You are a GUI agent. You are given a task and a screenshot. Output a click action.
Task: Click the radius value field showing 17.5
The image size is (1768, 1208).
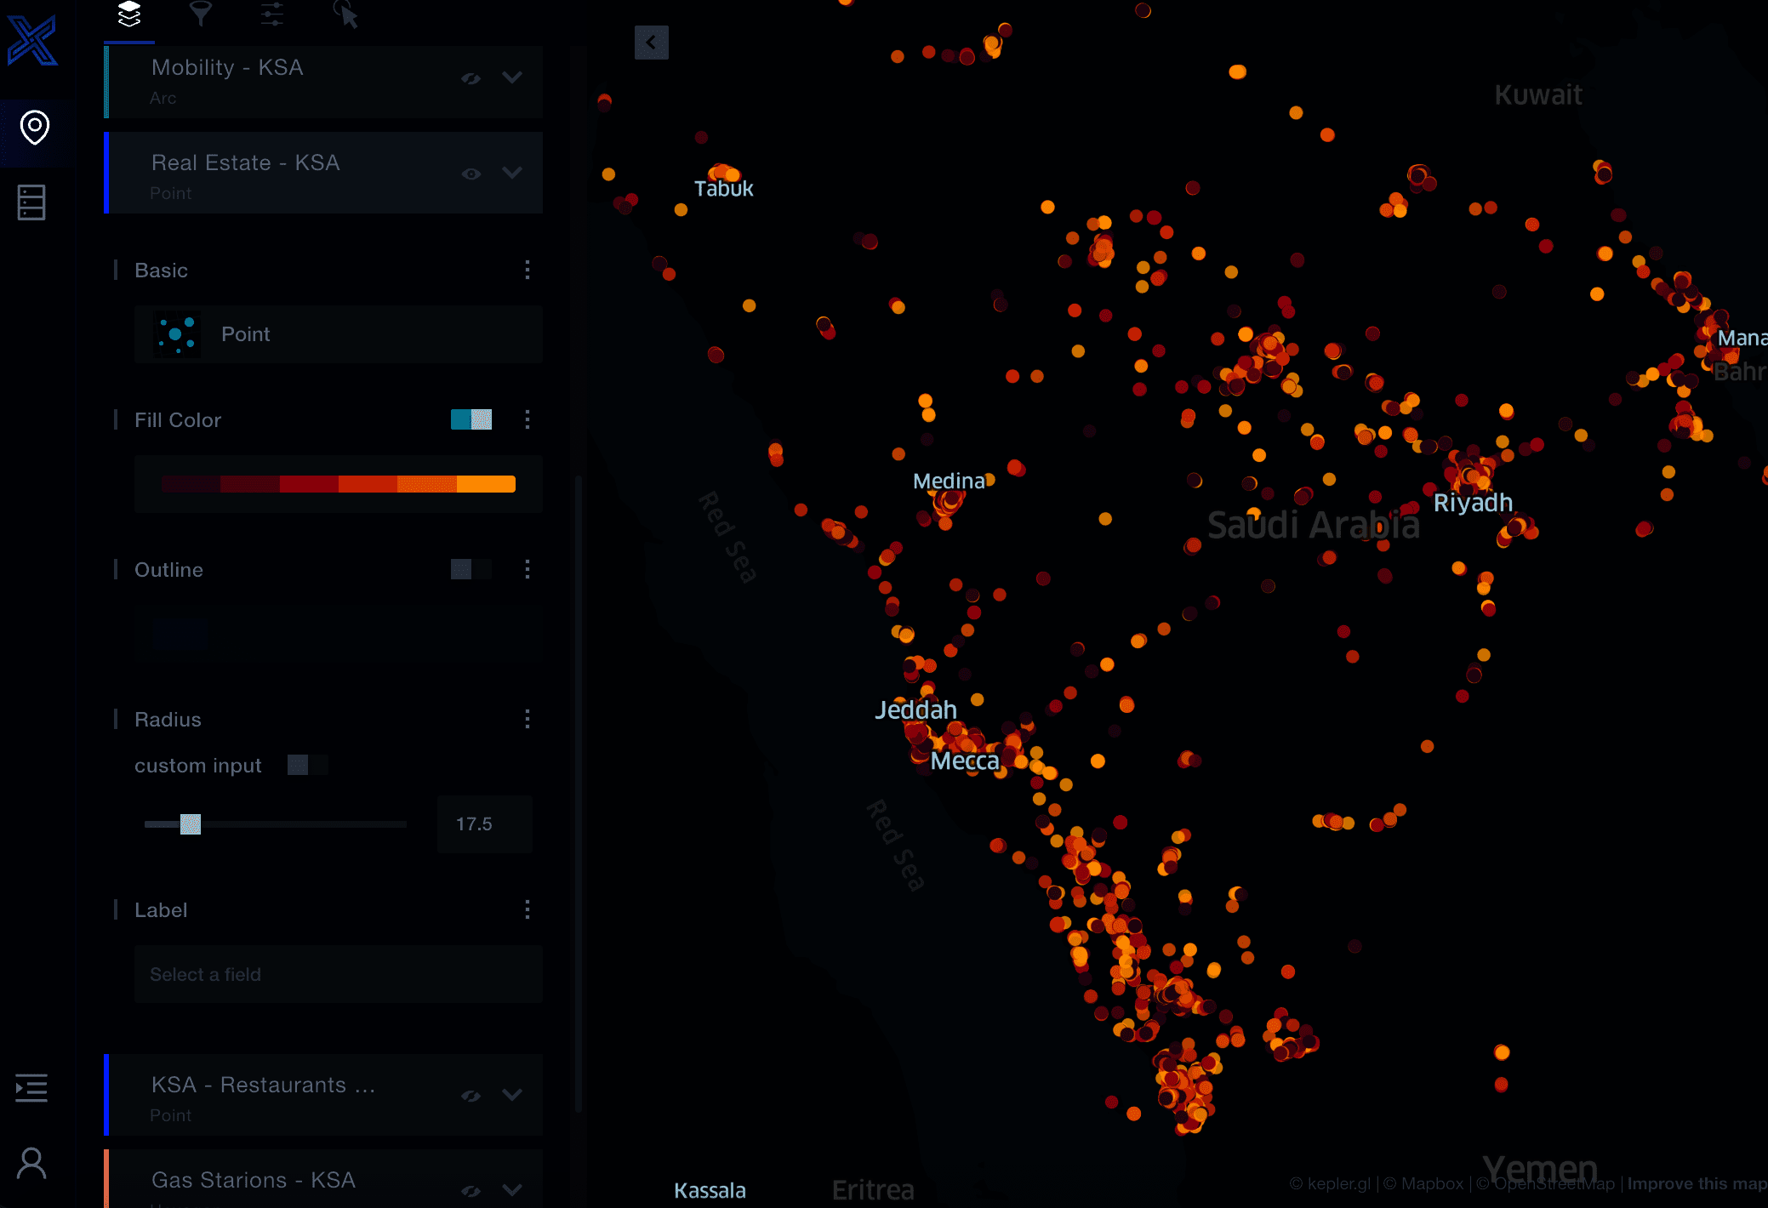point(483,823)
